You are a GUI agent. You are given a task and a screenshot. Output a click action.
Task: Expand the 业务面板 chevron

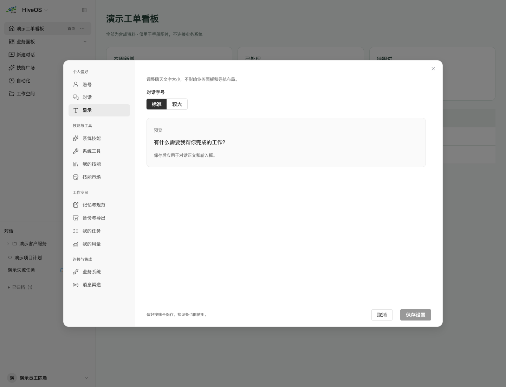click(x=85, y=42)
